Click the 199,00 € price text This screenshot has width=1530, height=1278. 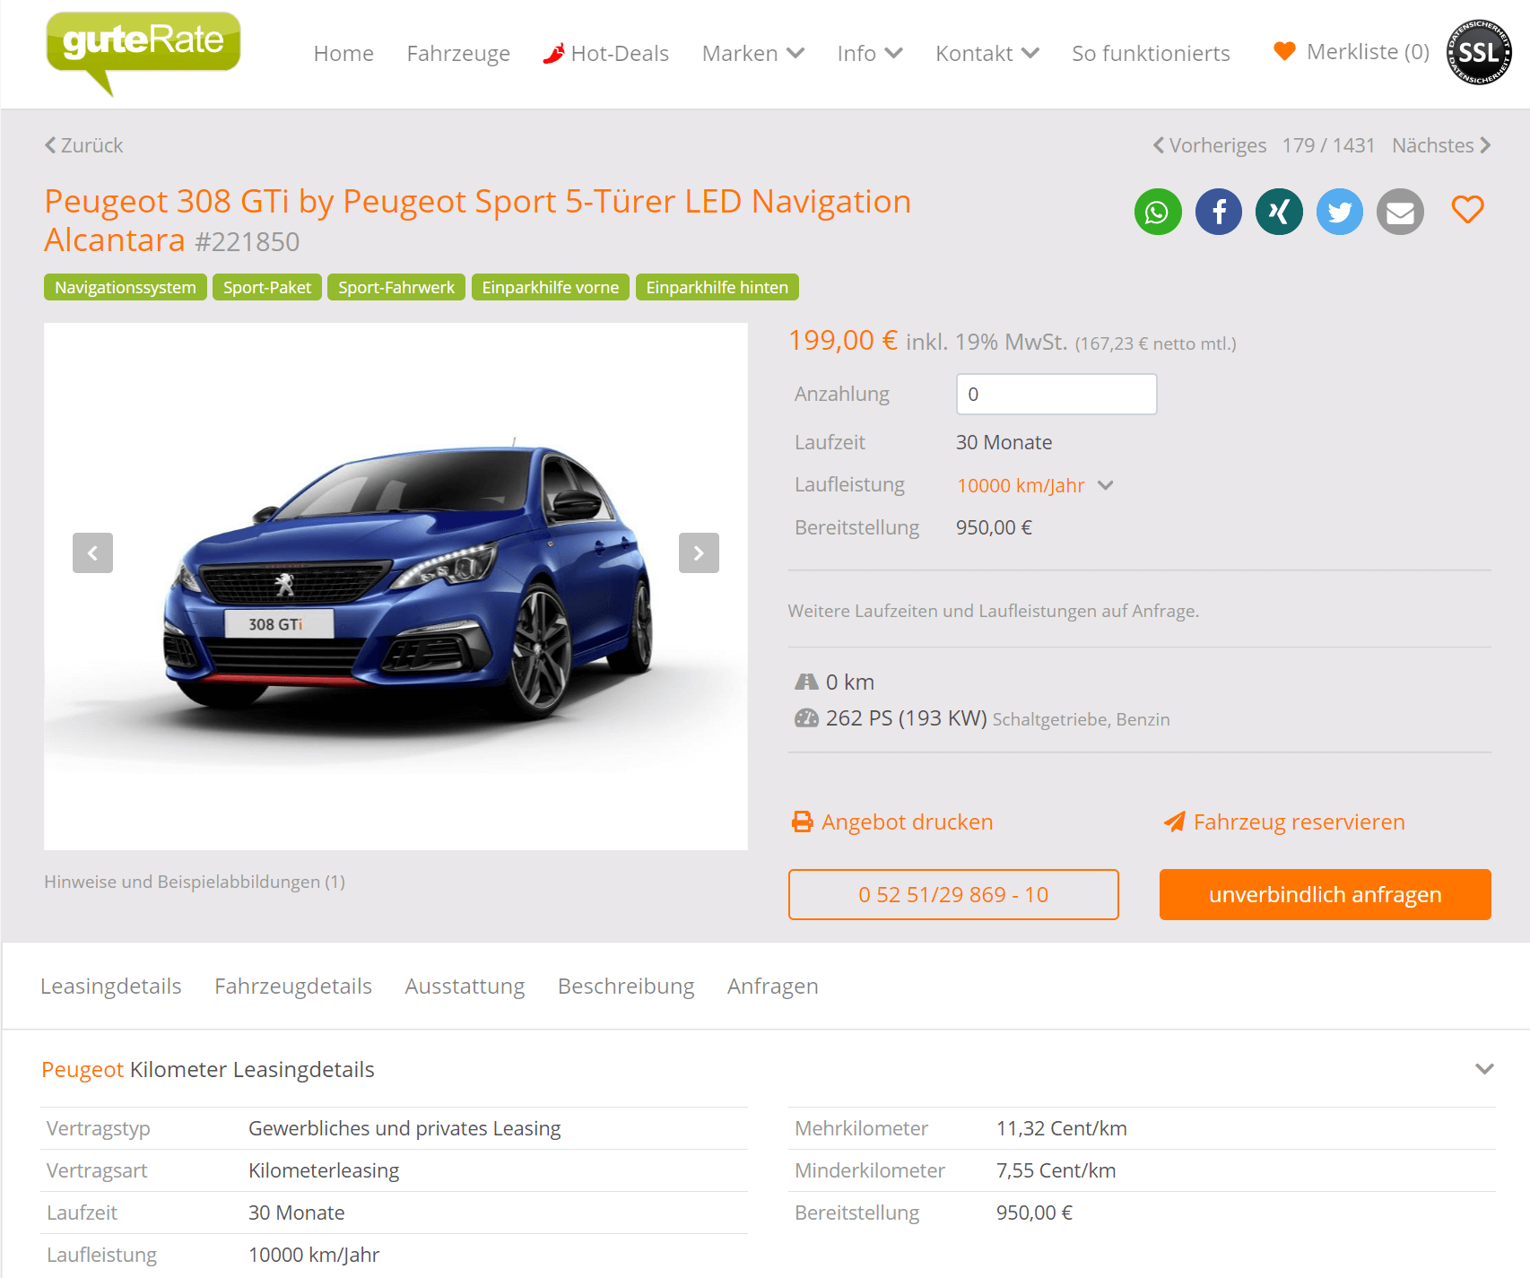click(x=843, y=341)
